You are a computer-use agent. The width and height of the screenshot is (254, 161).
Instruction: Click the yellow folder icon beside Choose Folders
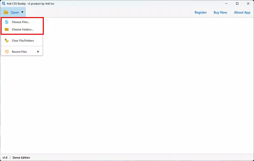tap(7, 29)
